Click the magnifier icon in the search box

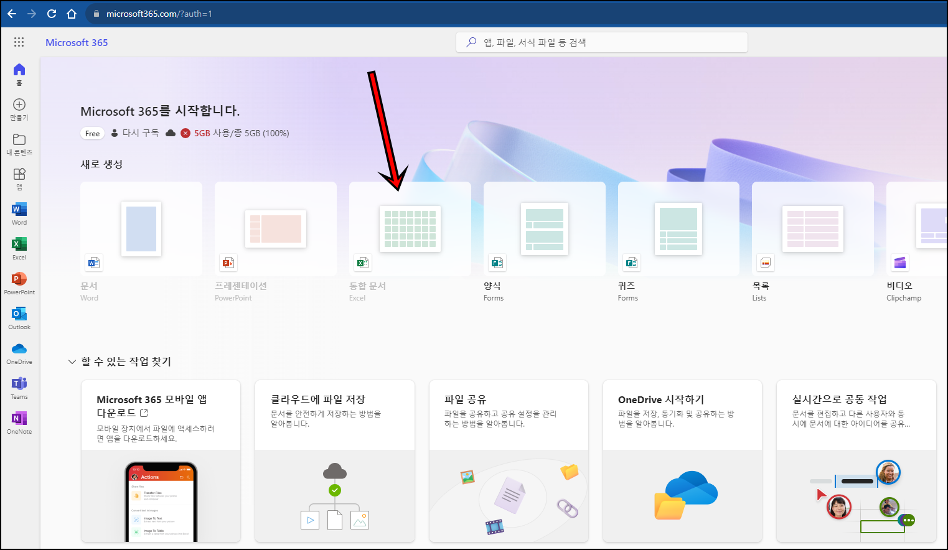(x=471, y=42)
